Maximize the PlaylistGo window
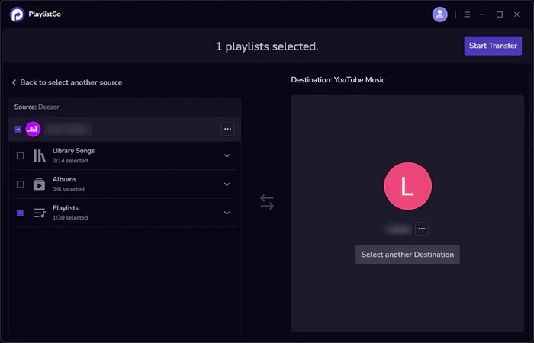This screenshot has width=534, height=343. pos(499,14)
